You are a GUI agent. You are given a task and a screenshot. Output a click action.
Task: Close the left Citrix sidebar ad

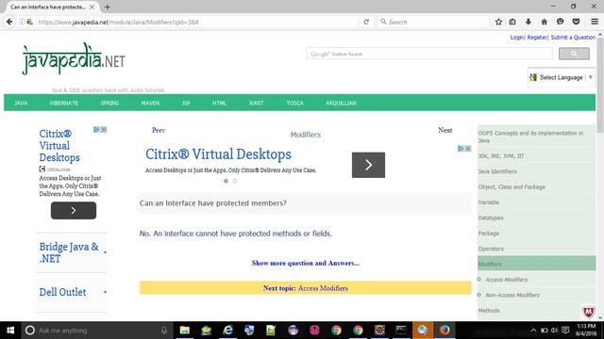[104, 130]
